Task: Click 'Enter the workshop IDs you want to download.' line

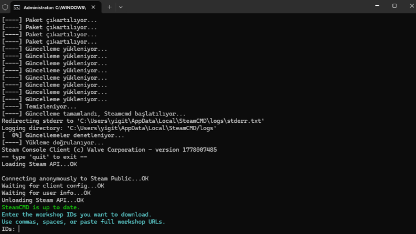Action: [77, 215]
